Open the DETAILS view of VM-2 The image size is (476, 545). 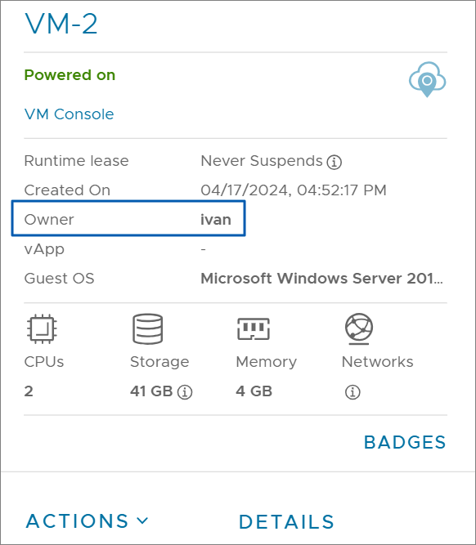point(286,521)
